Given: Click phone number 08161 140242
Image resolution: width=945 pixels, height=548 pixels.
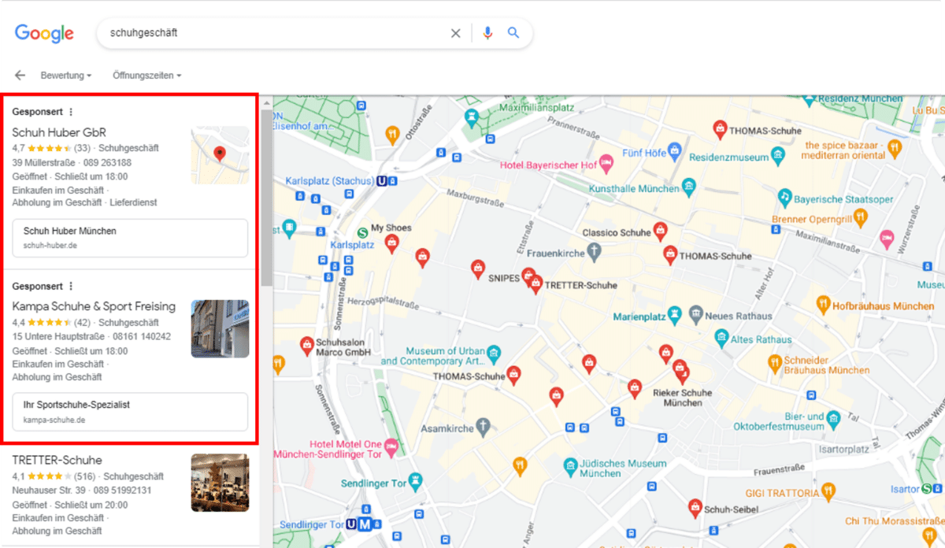Looking at the screenshot, I should coord(143,336).
